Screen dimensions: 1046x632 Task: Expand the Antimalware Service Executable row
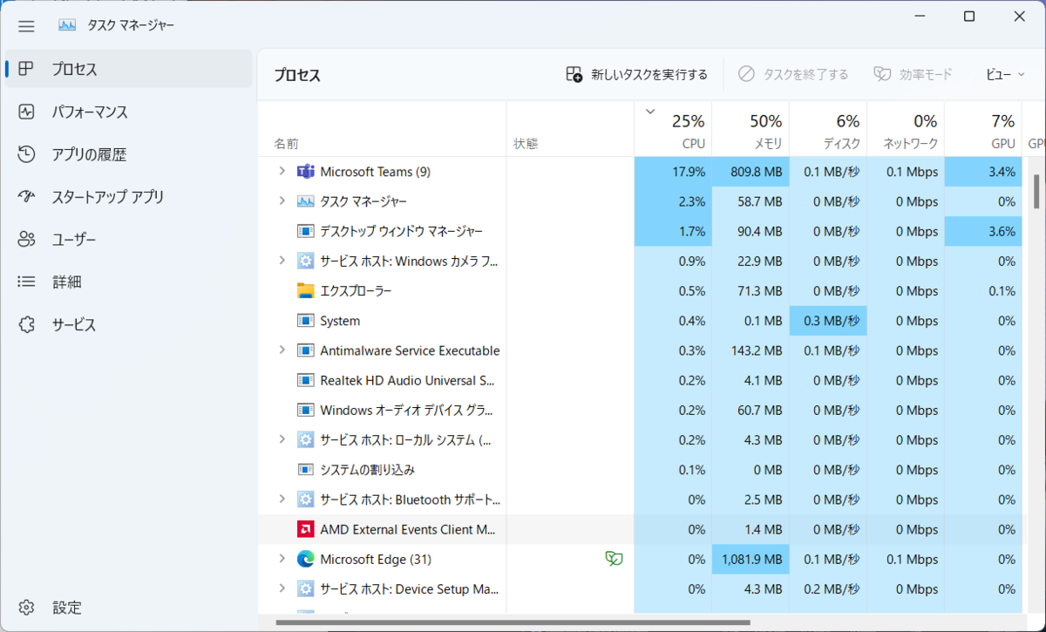click(x=282, y=350)
